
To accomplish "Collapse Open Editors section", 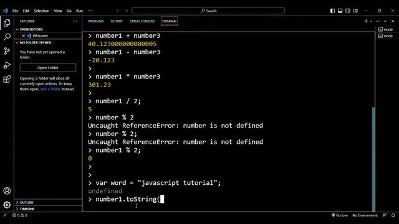I will point(31,29).
